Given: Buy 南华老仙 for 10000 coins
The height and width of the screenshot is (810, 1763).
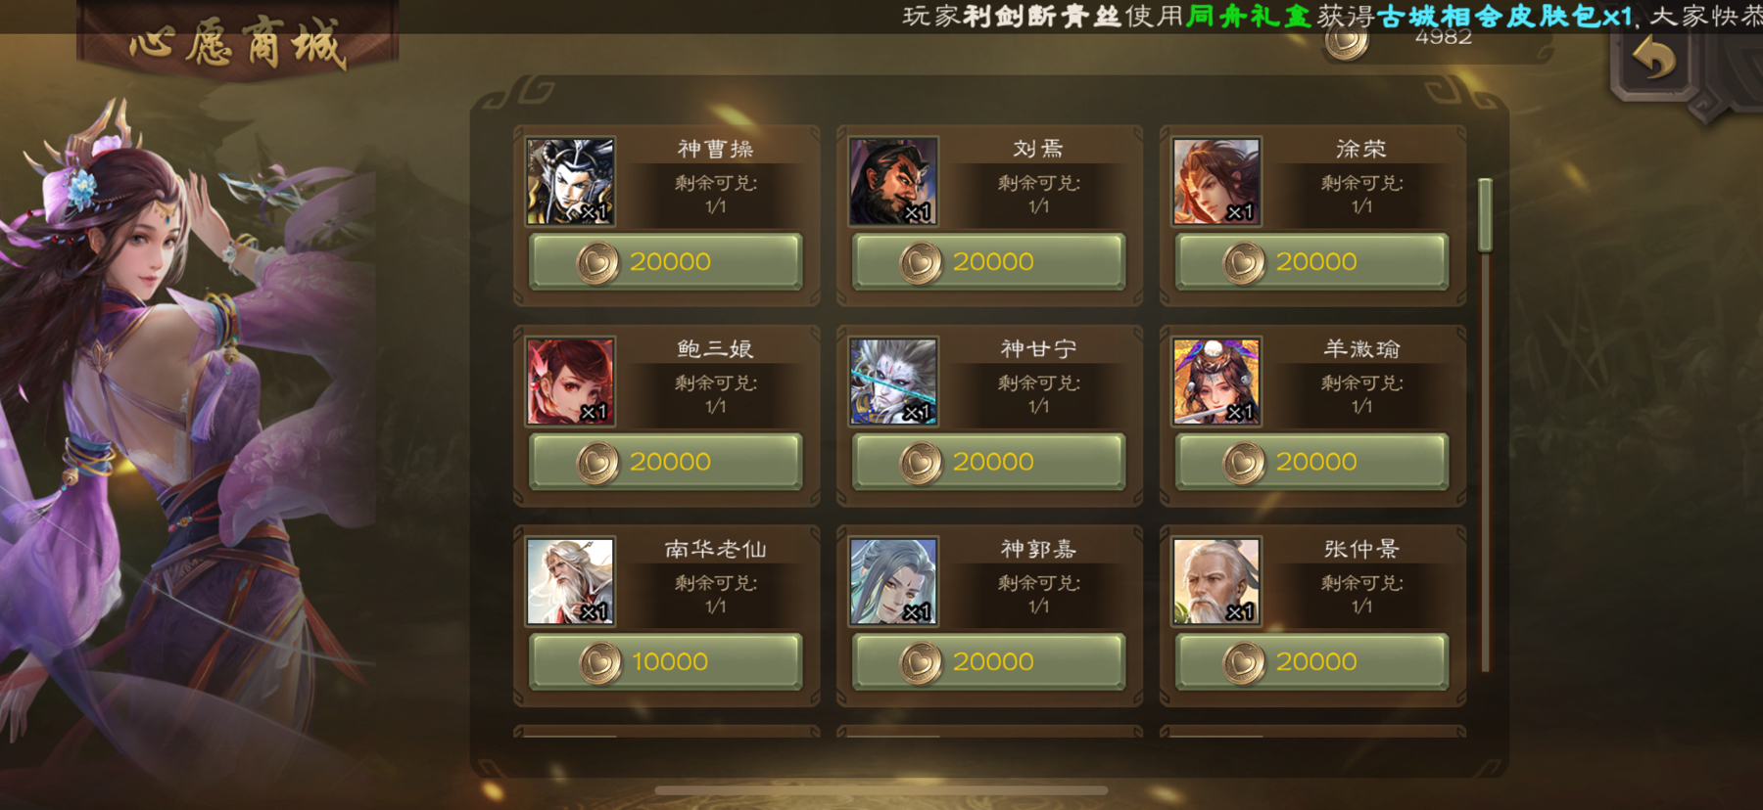Looking at the screenshot, I should point(666,661).
